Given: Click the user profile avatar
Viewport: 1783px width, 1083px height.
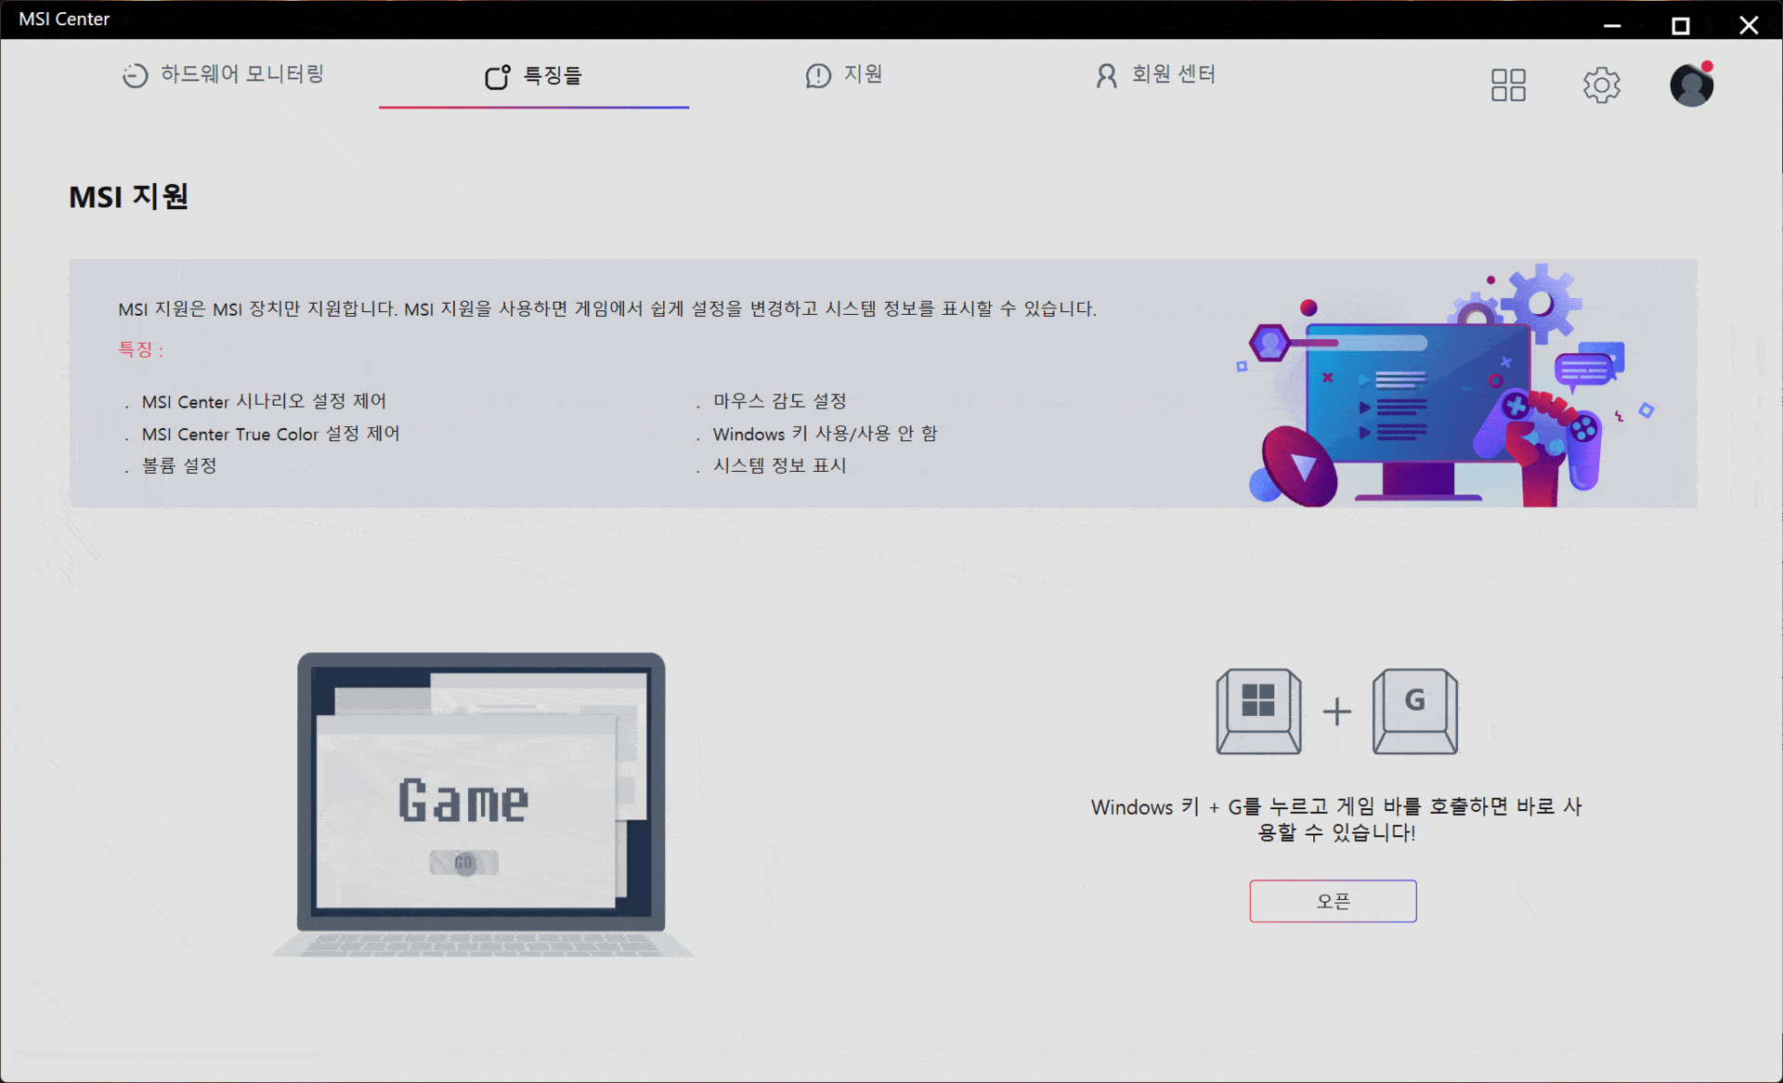Looking at the screenshot, I should [1691, 85].
